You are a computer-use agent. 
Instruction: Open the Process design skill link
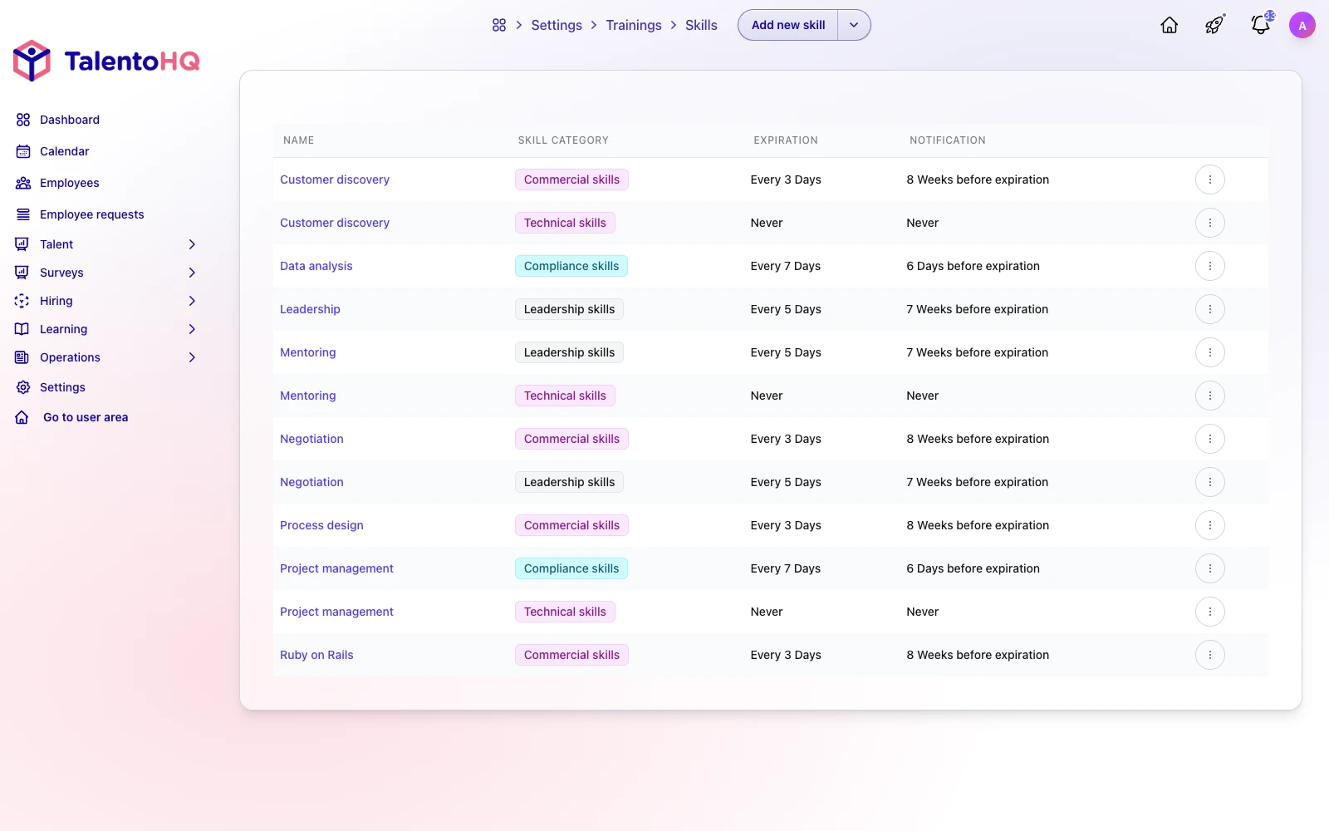pyautogui.click(x=321, y=525)
